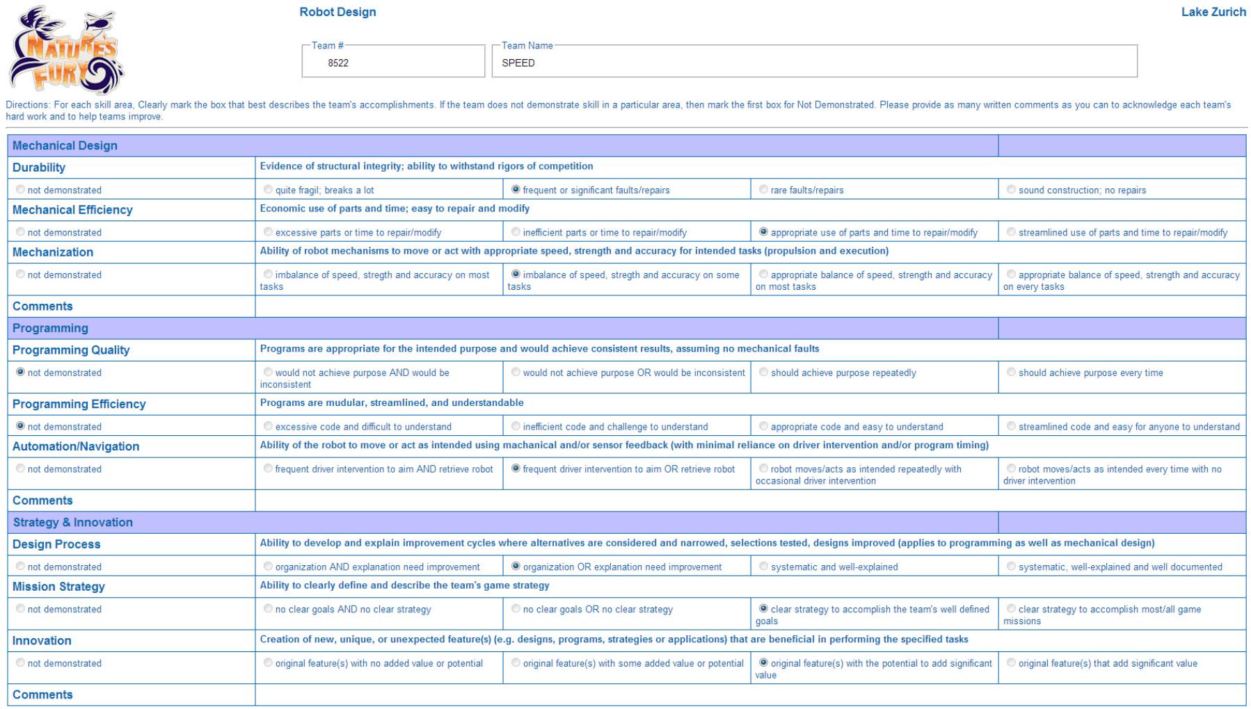Click the Mechanical Design comments field
Image resolution: width=1251 pixels, height=709 pixels.
750,307
